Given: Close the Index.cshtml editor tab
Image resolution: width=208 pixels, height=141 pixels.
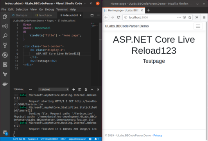Looking at the screenshot, I should (x=81, y=15).
